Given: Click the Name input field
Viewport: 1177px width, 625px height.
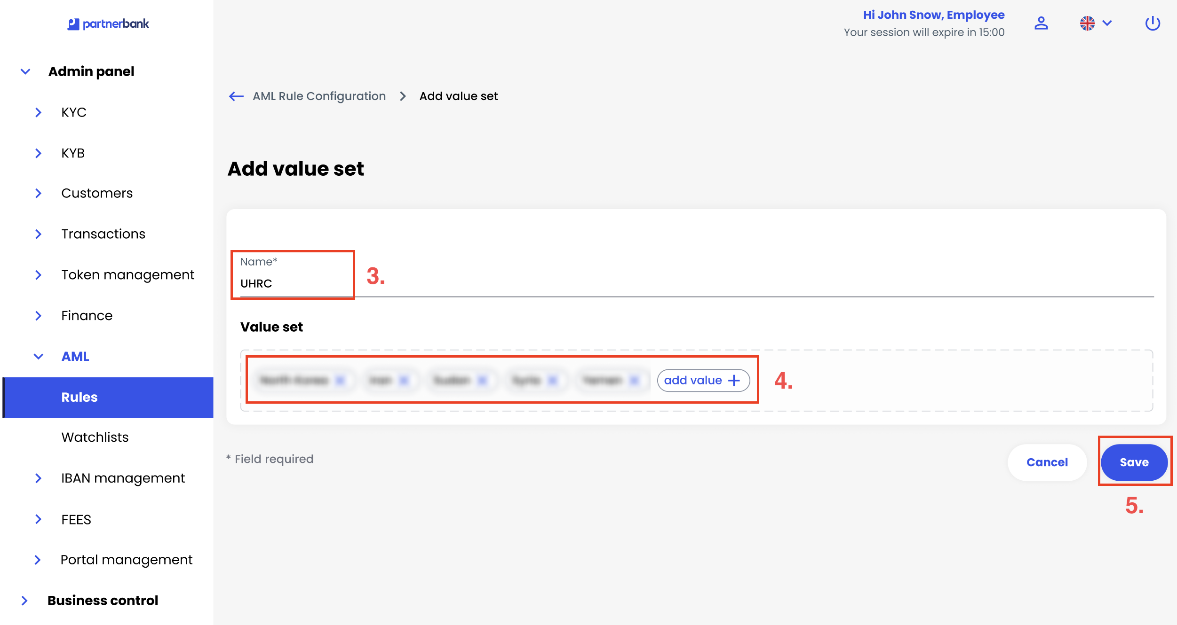Looking at the screenshot, I should click(x=696, y=283).
